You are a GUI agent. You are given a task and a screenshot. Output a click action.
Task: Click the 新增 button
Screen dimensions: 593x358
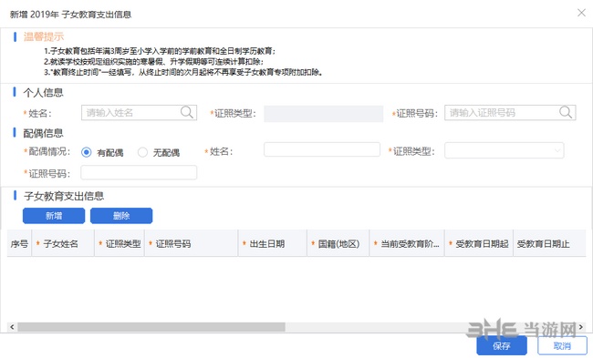coord(54,216)
